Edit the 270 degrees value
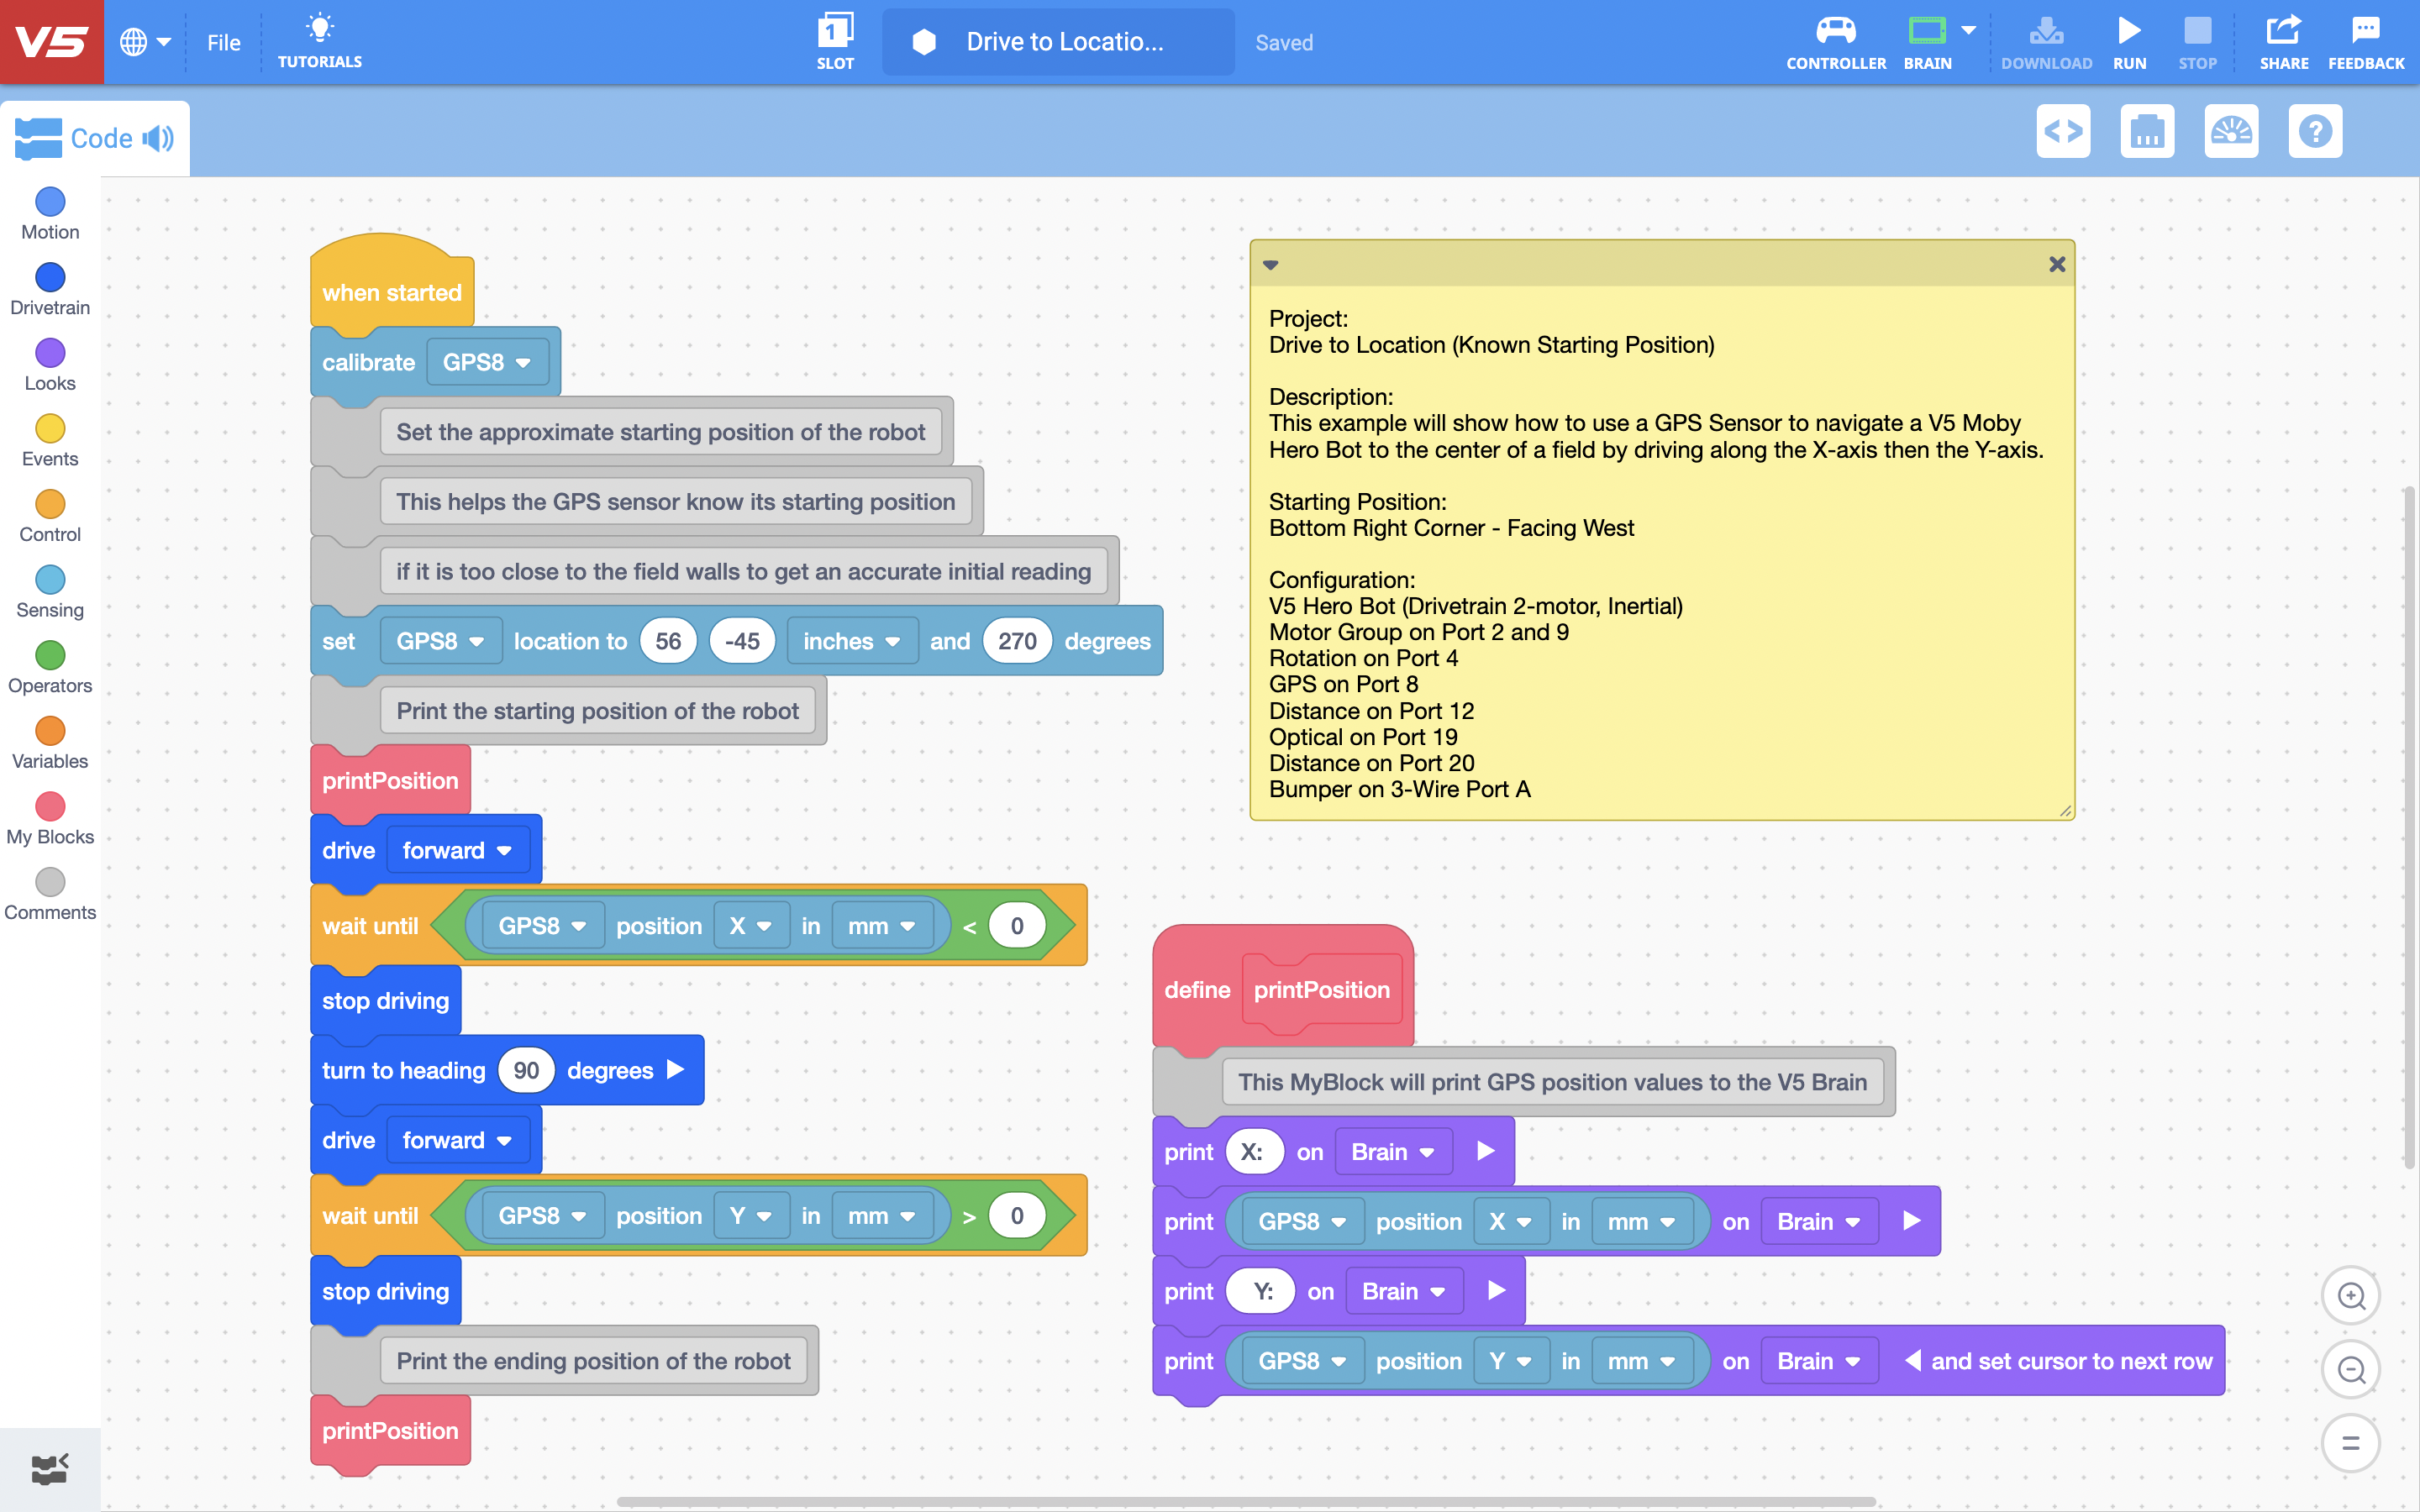 (1017, 641)
